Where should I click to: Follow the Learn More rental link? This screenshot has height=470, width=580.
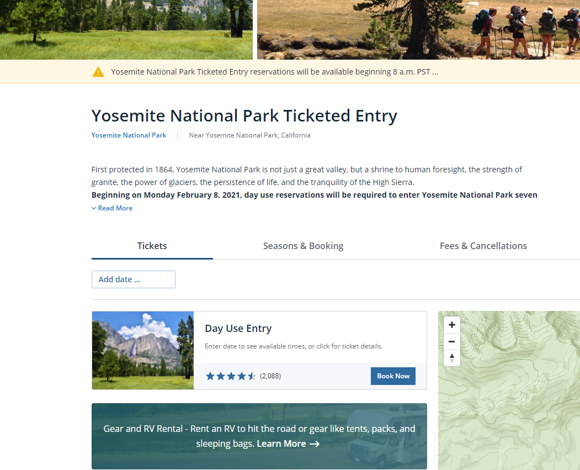281,444
